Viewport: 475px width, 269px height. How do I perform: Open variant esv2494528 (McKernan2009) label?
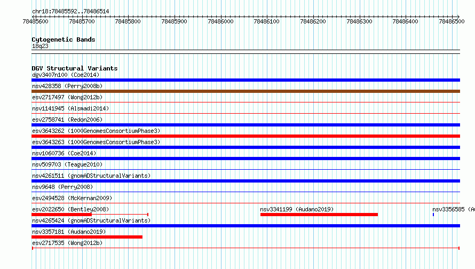72,198
